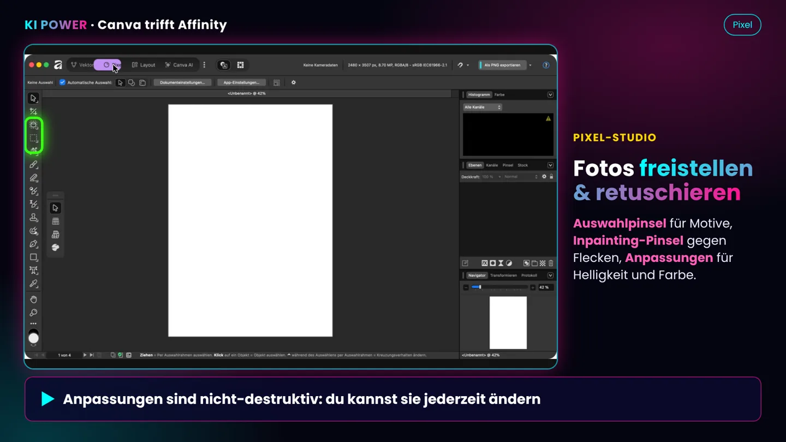Image resolution: width=786 pixels, height=442 pixels.
Task: Click Als PNG exportieren button
Action: 503,65
